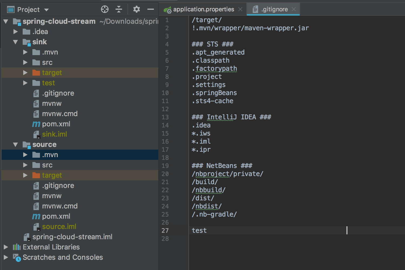Click .gitignore file icon under sink
Screen dimensions: 405x270
click(x=36, y=93)
